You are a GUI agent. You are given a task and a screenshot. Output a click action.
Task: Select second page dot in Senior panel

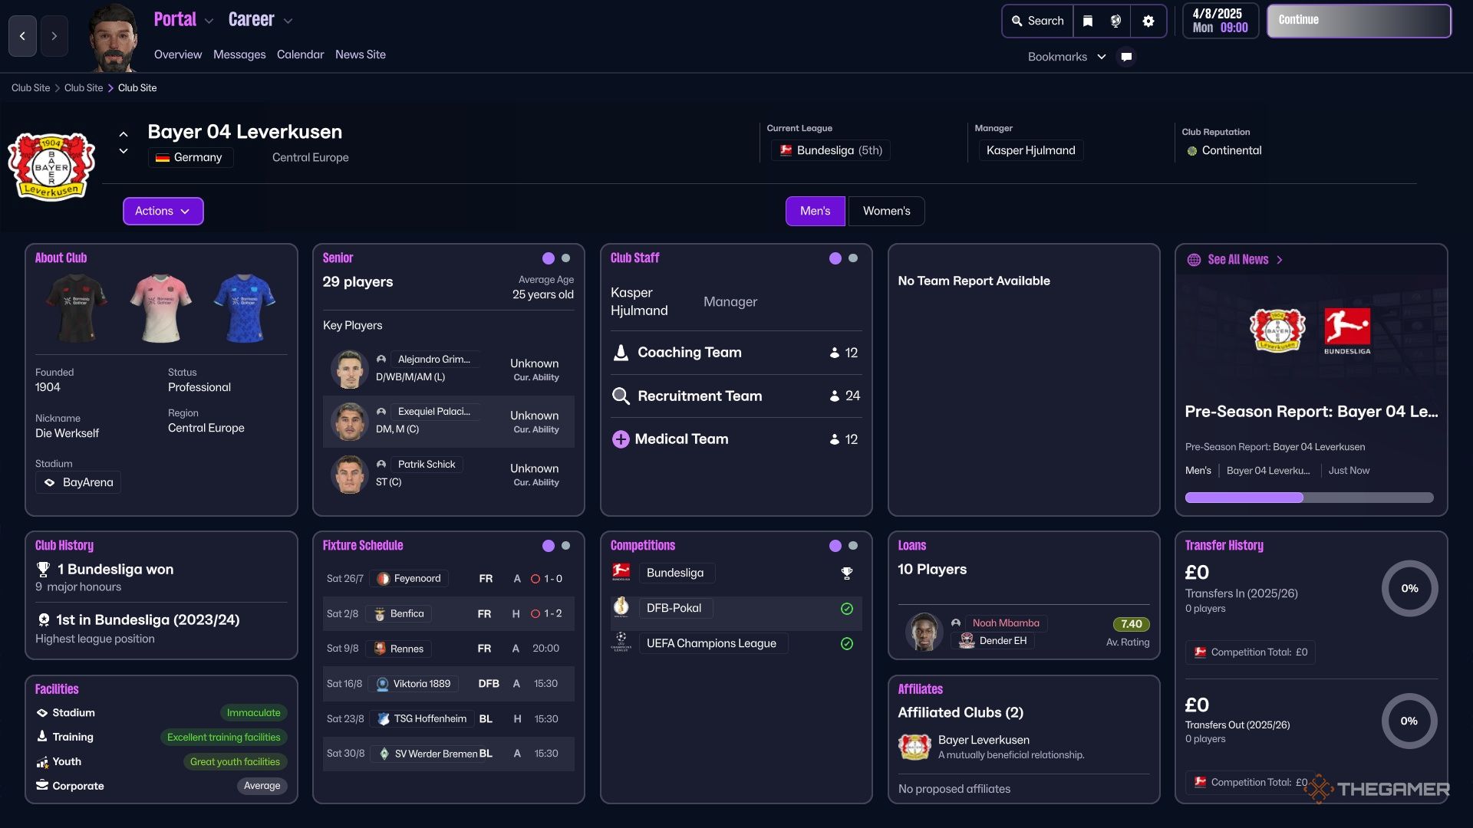pyautogui.click(x=565, y=258)
